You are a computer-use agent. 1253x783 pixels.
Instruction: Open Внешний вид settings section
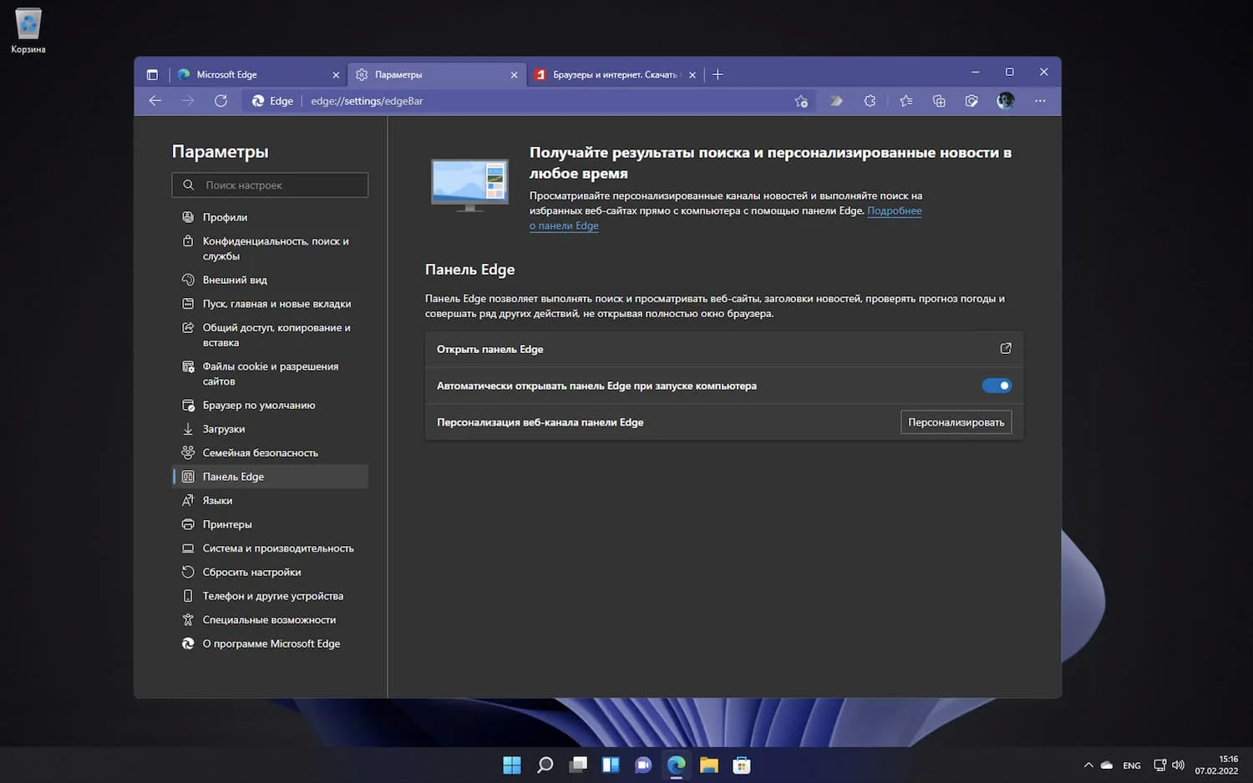point(235,280)
